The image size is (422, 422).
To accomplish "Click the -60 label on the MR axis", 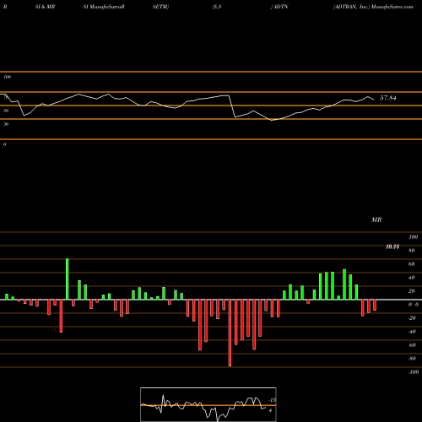I will click(x=412, y=345).
